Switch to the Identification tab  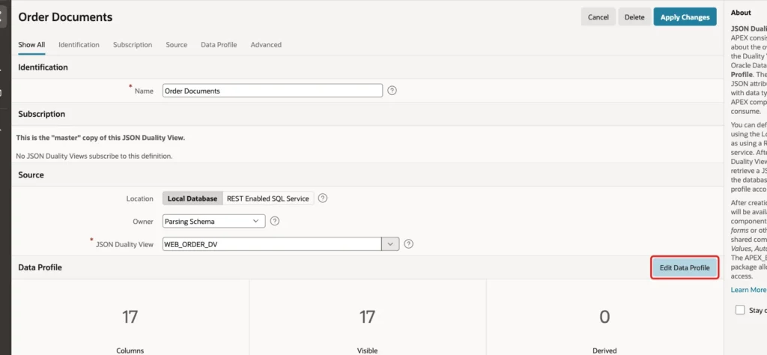[x=79, y=45]
